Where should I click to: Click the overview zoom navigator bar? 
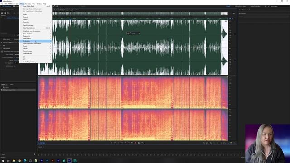133,14
